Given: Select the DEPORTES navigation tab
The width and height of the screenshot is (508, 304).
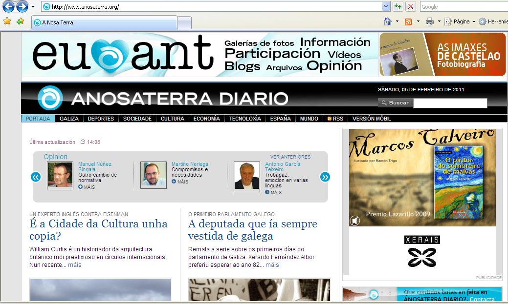Looking at the screenshot, I should click(x=101, y=119).
